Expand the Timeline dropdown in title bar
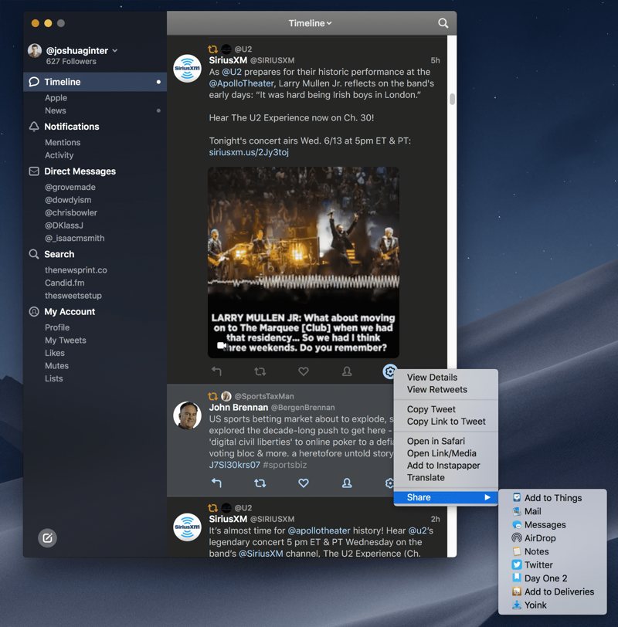The width and height of the screenshot is (618, 627). [310, 23]
